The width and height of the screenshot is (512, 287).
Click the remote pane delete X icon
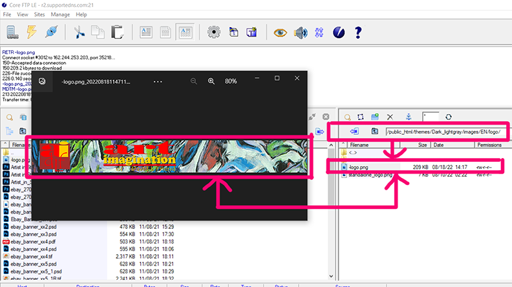coord(390,117)
